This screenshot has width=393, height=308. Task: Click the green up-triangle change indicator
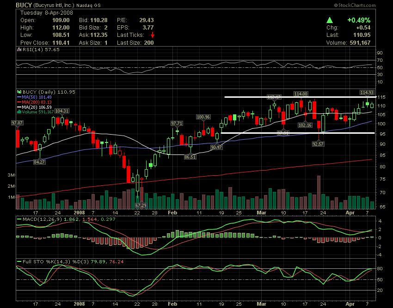pyautogui.click(x=330, y=20)
